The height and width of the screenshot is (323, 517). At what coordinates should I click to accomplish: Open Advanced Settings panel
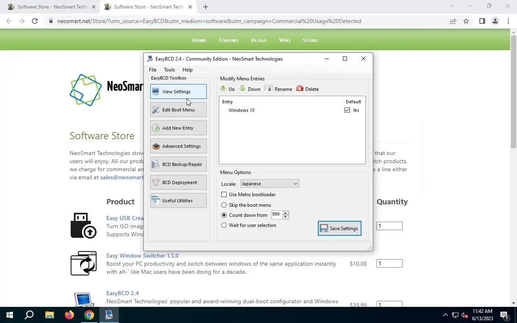[178, 146]
